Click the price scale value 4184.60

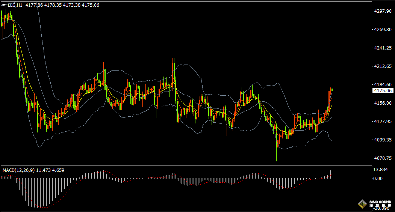pos(383,84)
